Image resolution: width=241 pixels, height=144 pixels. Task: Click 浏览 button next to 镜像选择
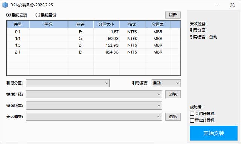(173, 94)
